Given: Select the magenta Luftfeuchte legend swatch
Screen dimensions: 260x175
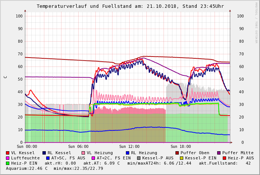Looking at the screenshot, I should point(8,158).
